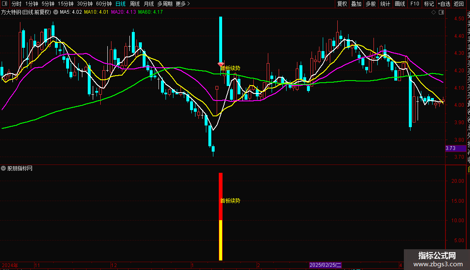Expand the 股朋指标网 sub-indicator dropdown arrow
This screenshot has width=470, height=270.
[x=3, y=169]
